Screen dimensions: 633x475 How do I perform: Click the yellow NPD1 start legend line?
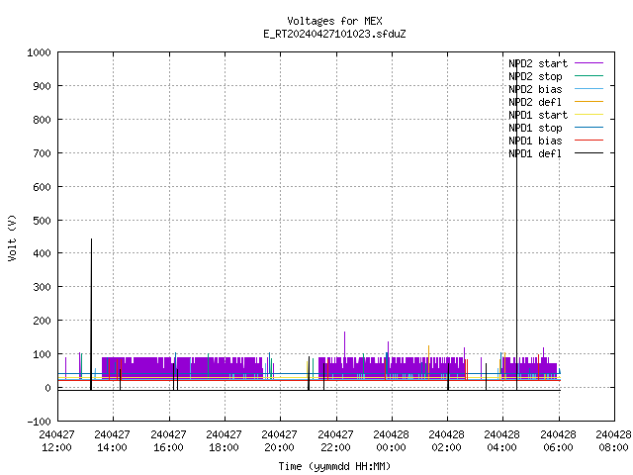pyautogui.click(x=588, y=115)
